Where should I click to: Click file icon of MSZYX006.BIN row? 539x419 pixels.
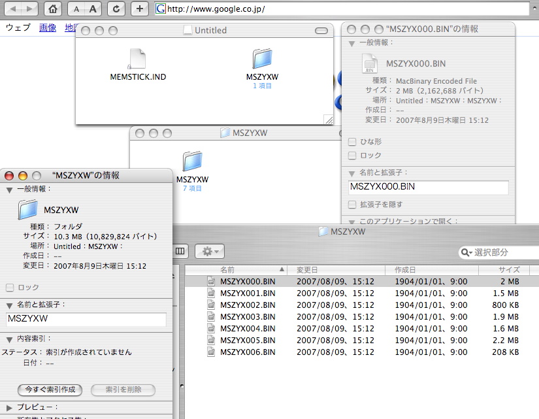tap(211, 352)
